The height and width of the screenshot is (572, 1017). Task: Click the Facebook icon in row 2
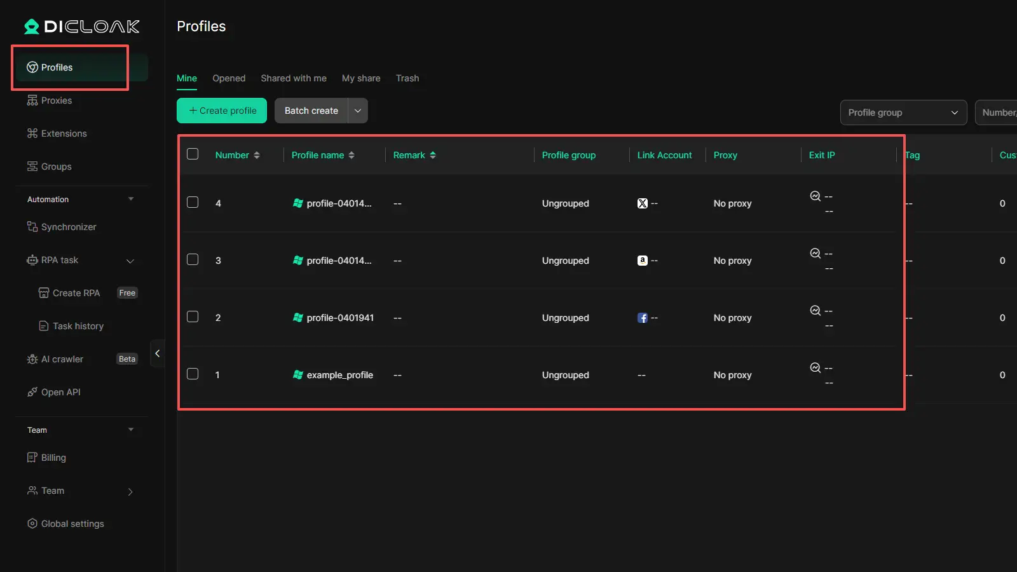[643, 318]
